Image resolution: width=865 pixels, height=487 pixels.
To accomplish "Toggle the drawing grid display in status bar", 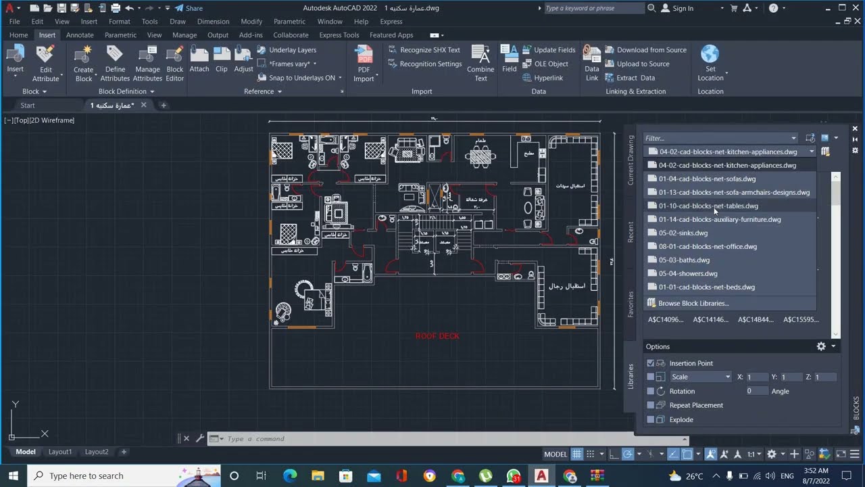I will click(576, 454).
